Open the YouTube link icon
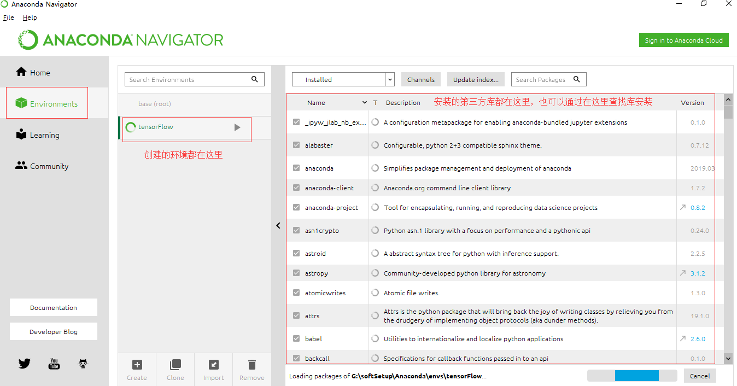This screenshot has width=737, height=386. click(x=54, y=364)
